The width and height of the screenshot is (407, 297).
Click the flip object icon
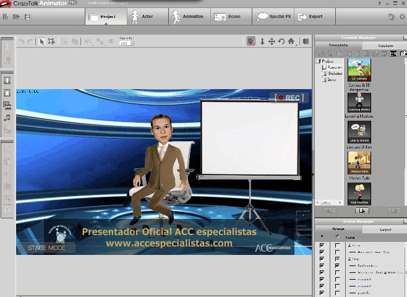[88, 41]
